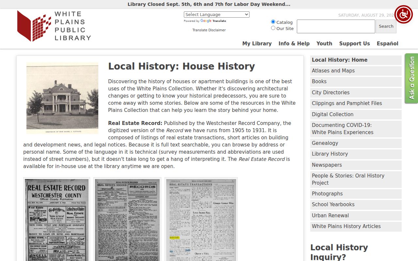Open Digital Collection link

pyautogui.click(x=356, y=115)
